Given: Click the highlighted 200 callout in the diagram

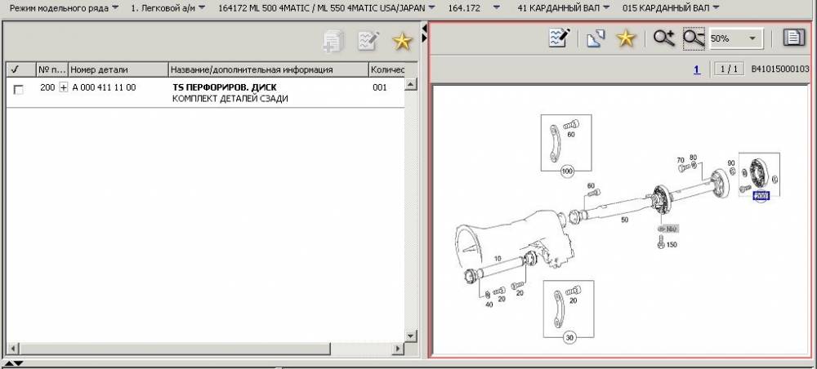Looking at the screenshot, I should [x=761, y=195].
